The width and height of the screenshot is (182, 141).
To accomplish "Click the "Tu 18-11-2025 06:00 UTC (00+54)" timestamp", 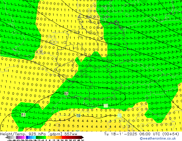I will tap(142, 134).
